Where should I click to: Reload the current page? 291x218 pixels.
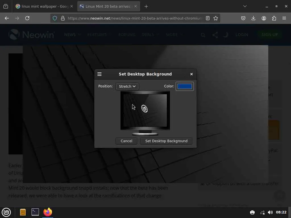27,18
